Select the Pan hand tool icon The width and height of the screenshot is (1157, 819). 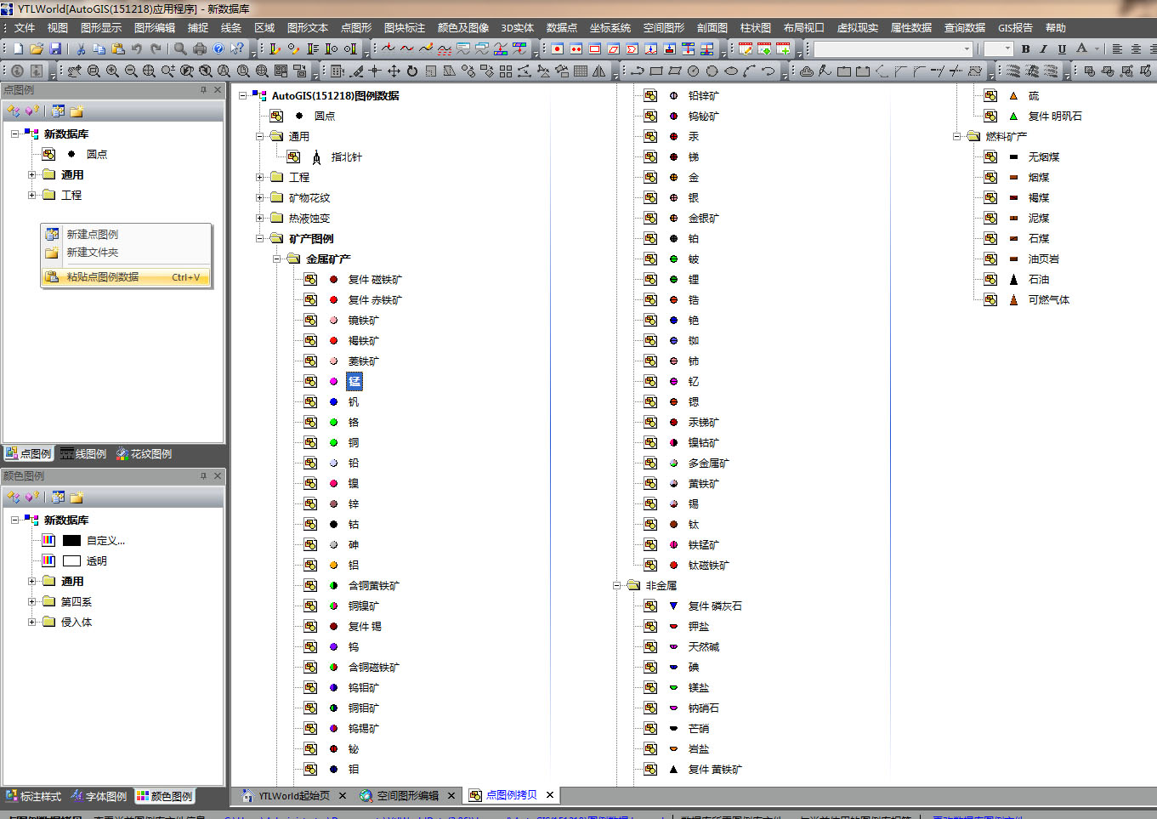click(x=75, y=71)
